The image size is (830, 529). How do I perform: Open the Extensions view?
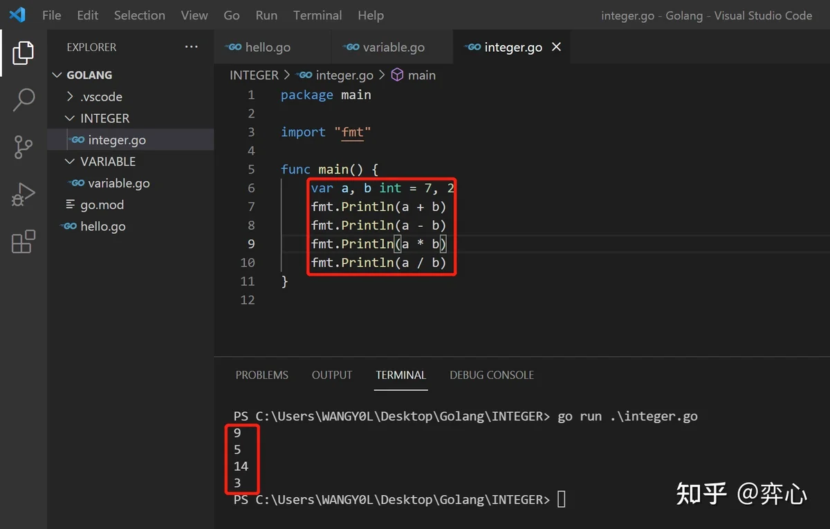point(23,242)
